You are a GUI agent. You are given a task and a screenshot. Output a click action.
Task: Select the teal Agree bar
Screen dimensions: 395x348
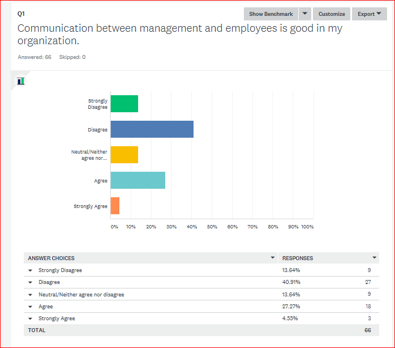138,180
